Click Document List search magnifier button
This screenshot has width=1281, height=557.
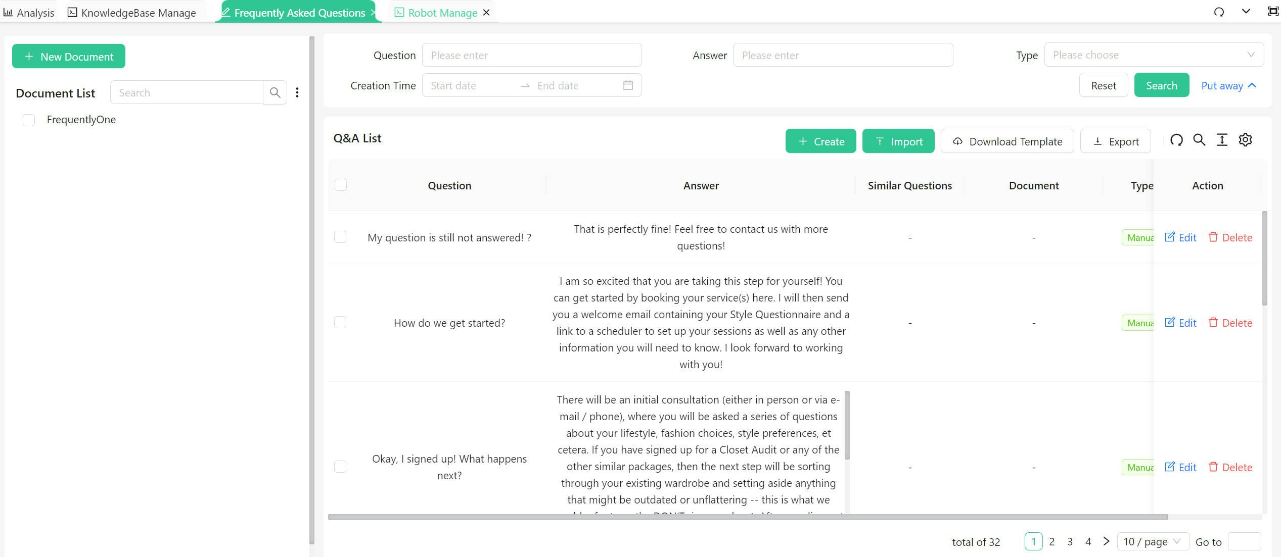(x=274, y=92)
